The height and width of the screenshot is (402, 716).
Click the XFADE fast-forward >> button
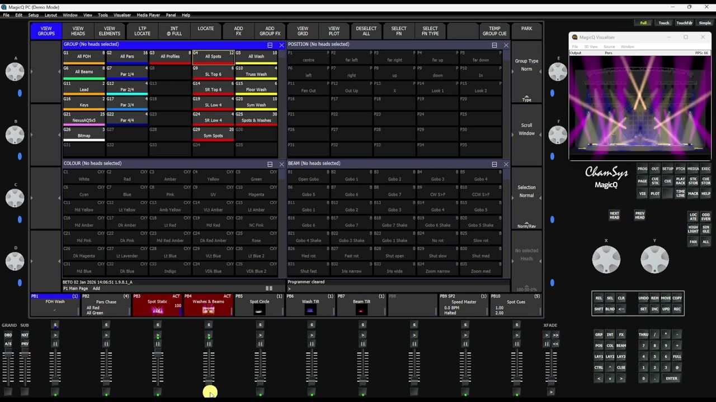pyautogui.click(x=555, y=335)
